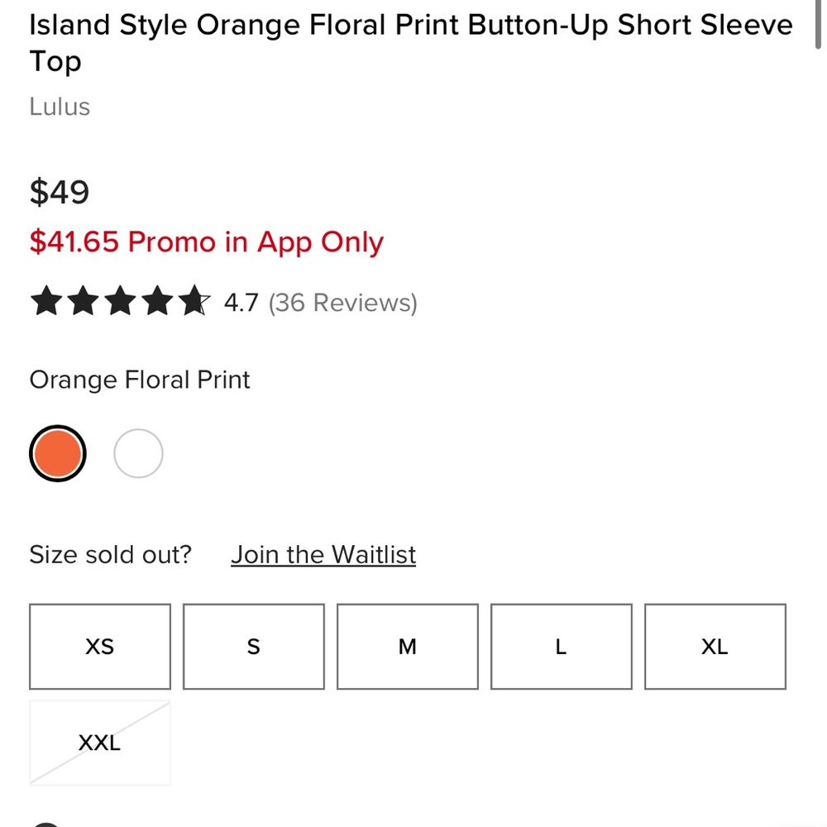Select the orange color swatch

[57, 453]
